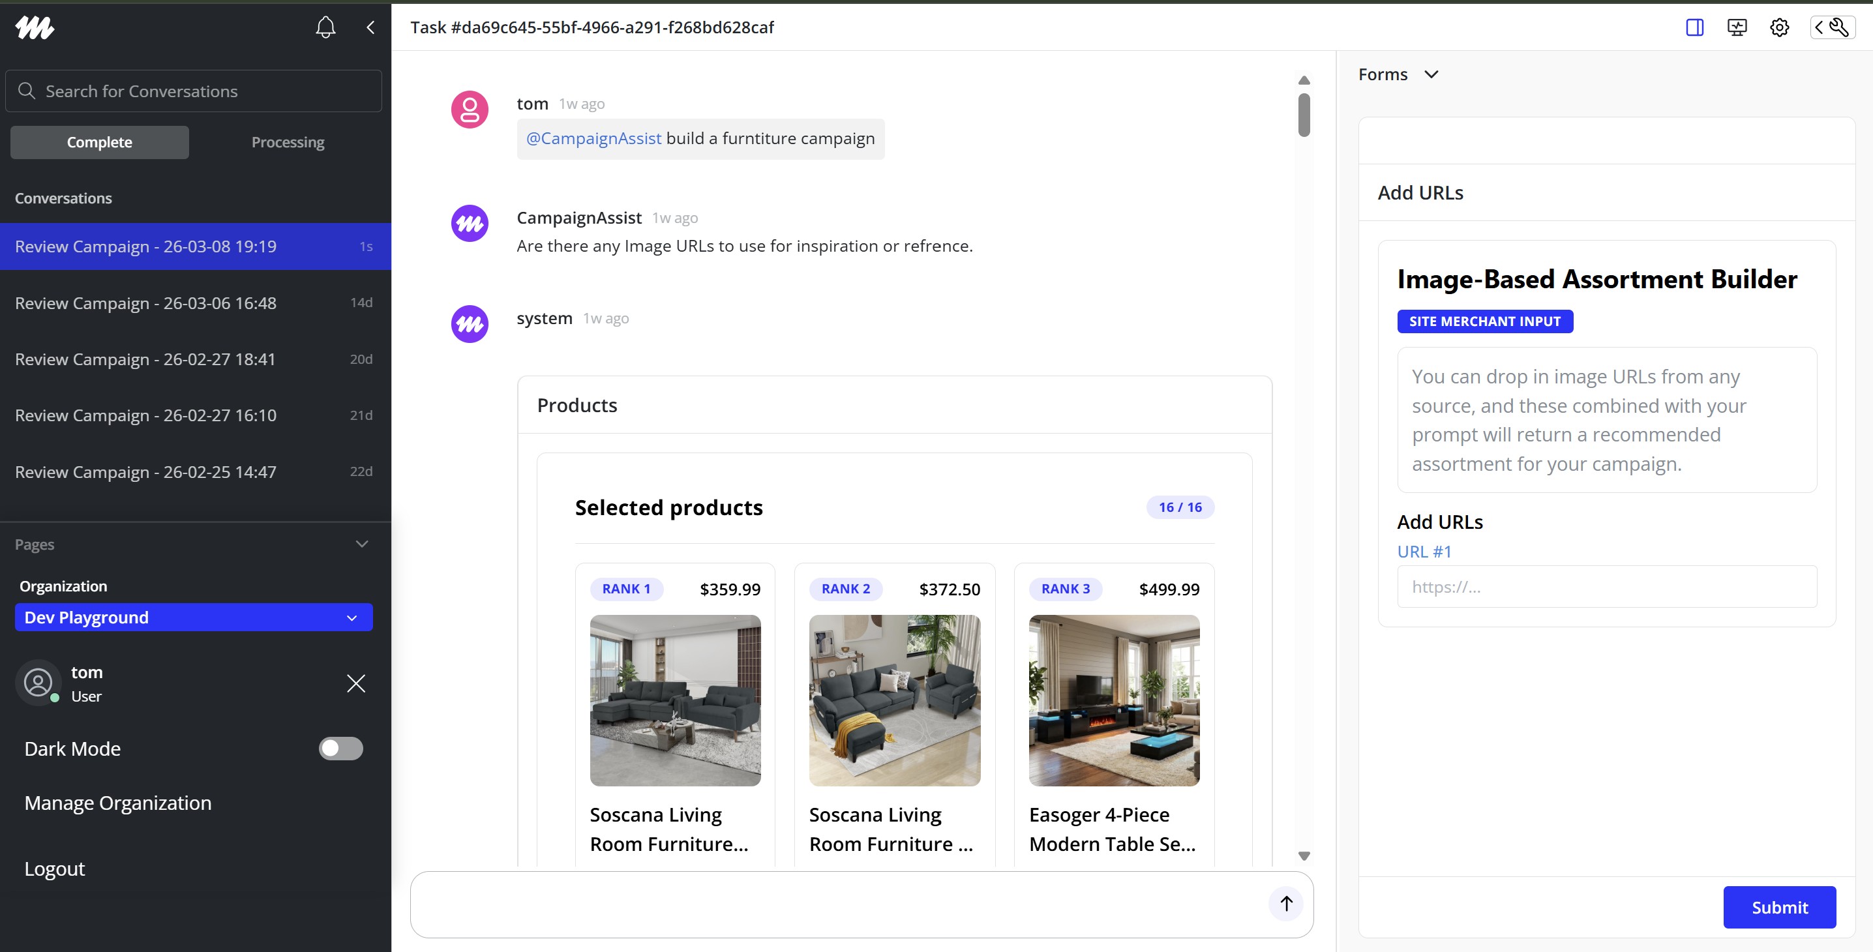Toggle the side panel layout icon
The height and width of the screenshot is (952, 1873).
(x=1695, y=27)
